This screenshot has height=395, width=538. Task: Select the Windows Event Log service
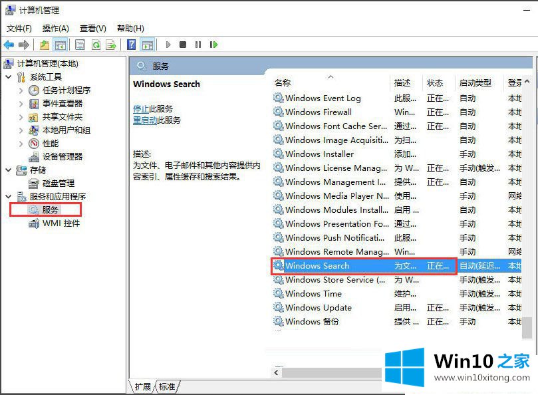click(x=396, y=98)
